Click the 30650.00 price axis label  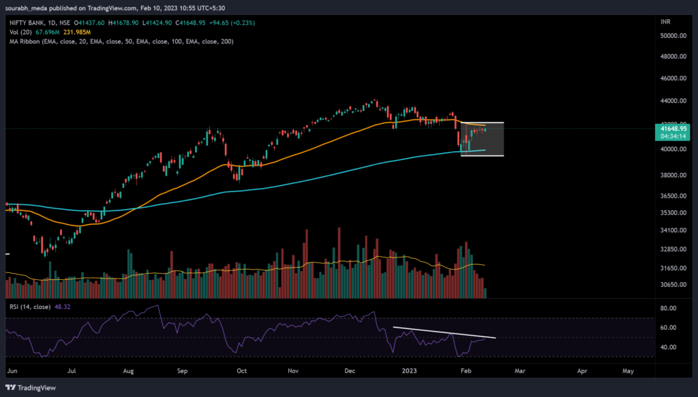pos(673,285)
